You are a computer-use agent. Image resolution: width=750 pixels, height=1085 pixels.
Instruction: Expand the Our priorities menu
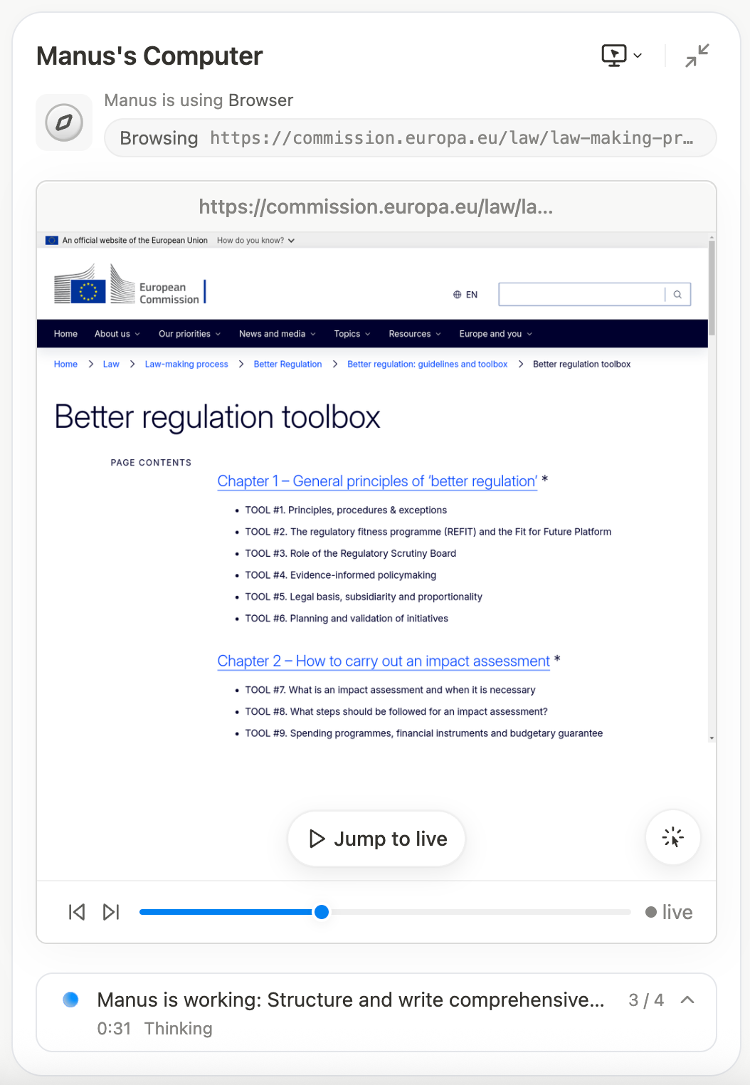pos(189,334)
